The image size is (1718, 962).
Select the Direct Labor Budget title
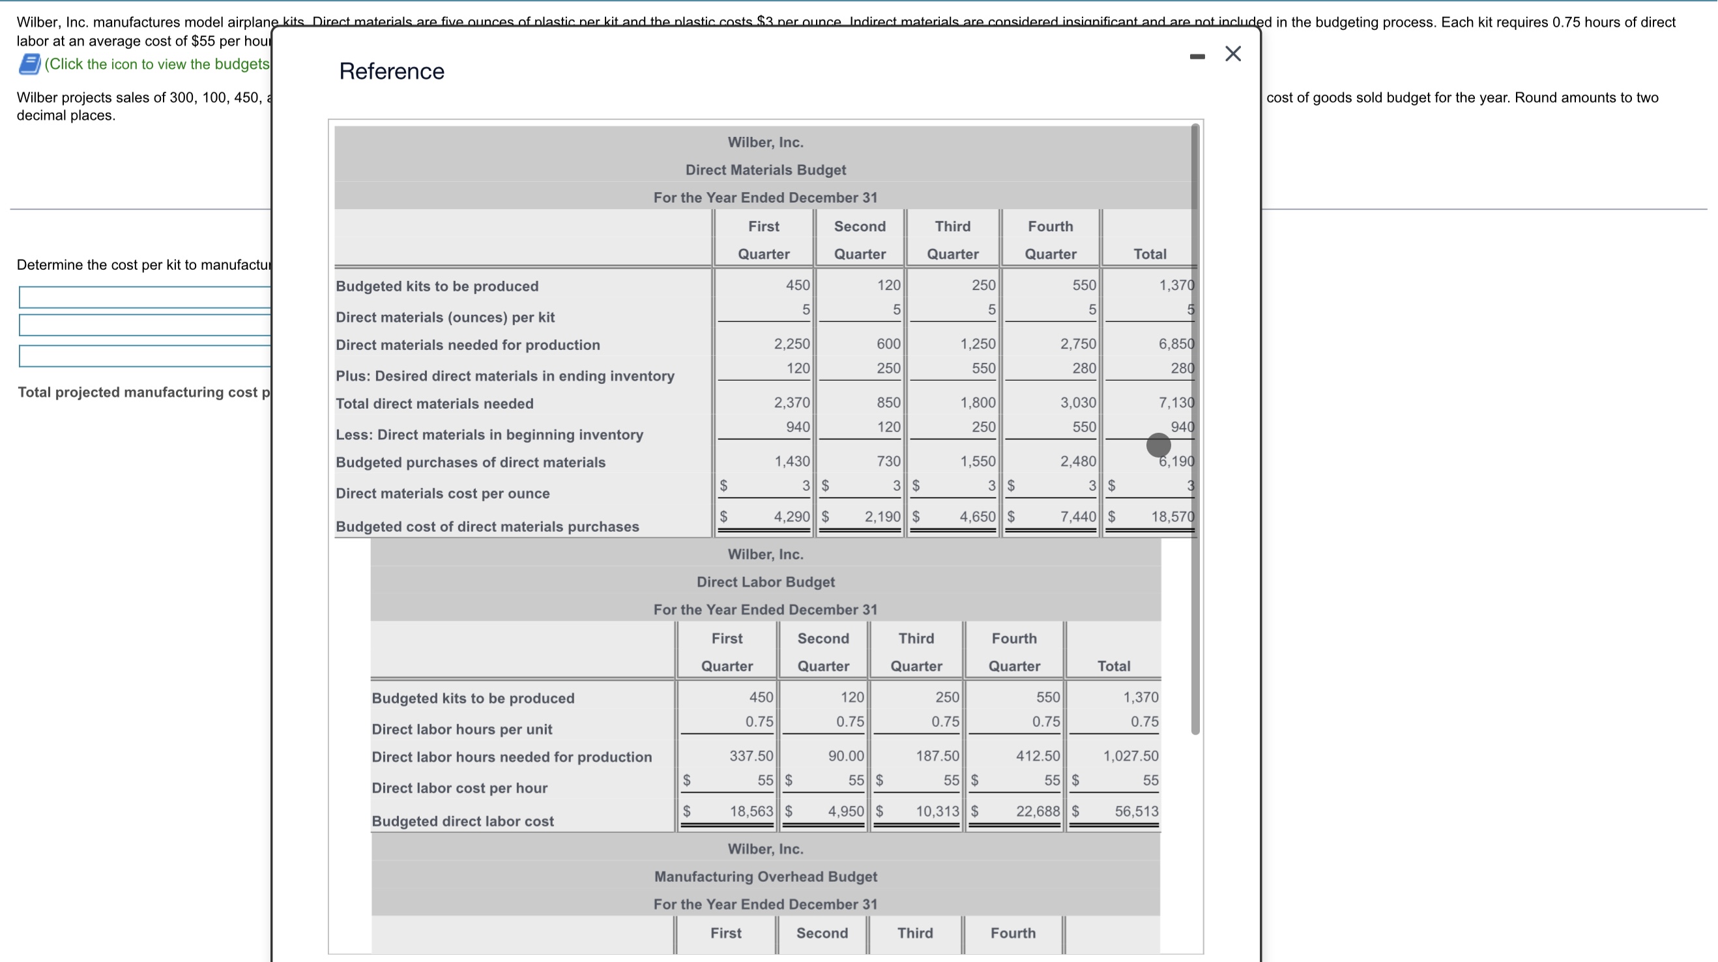pos(766,582)
